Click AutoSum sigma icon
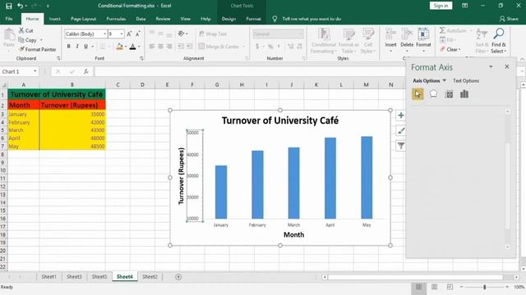This screenshot has width=526, height=295. 442,30
